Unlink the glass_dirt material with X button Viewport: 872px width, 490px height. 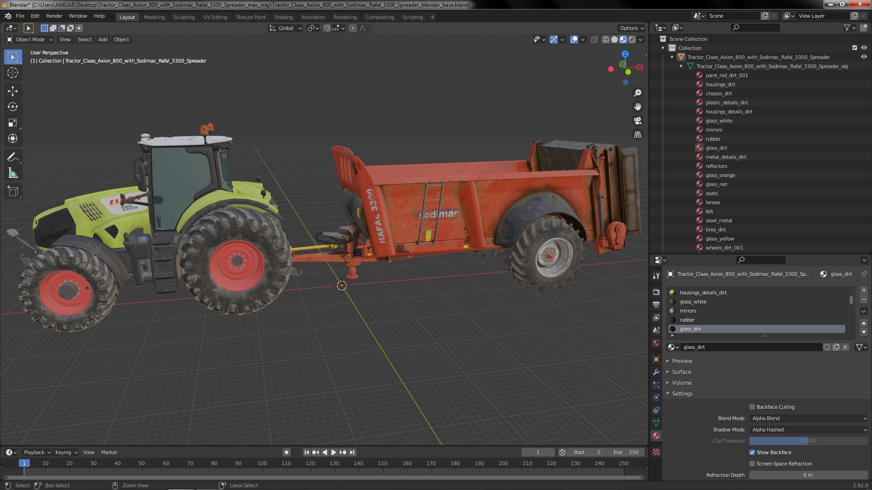coord(845,347)
